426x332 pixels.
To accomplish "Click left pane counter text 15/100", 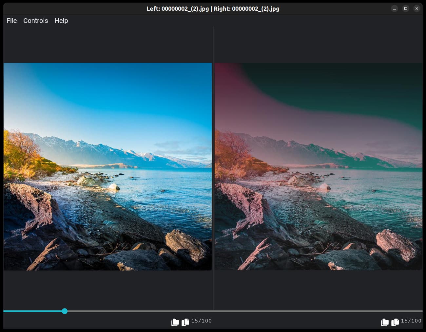I will tap(202, 321).
